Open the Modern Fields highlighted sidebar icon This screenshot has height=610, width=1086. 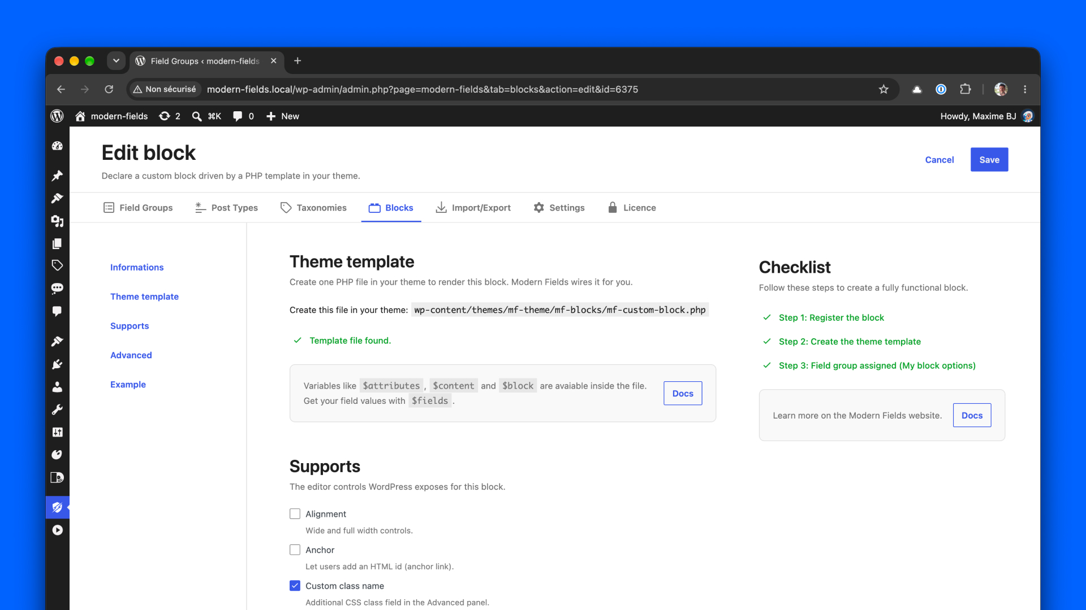coord(57,507)
